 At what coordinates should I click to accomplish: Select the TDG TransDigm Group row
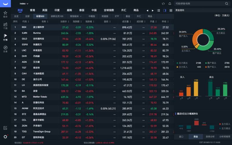[92, 132]
